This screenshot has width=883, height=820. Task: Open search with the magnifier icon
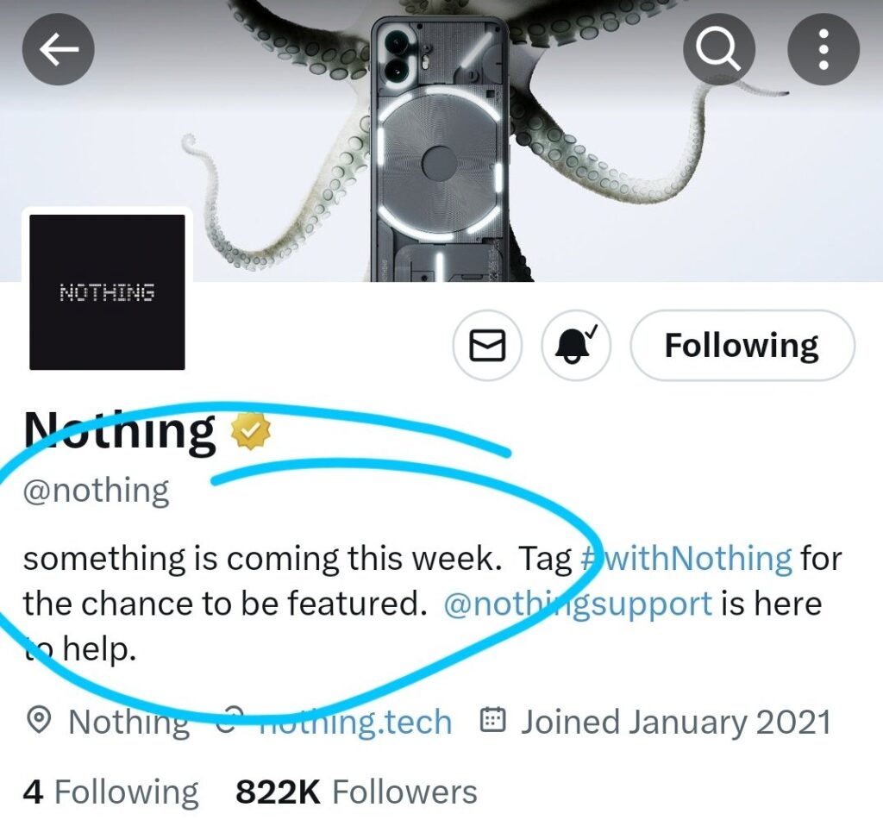point(719,51)
